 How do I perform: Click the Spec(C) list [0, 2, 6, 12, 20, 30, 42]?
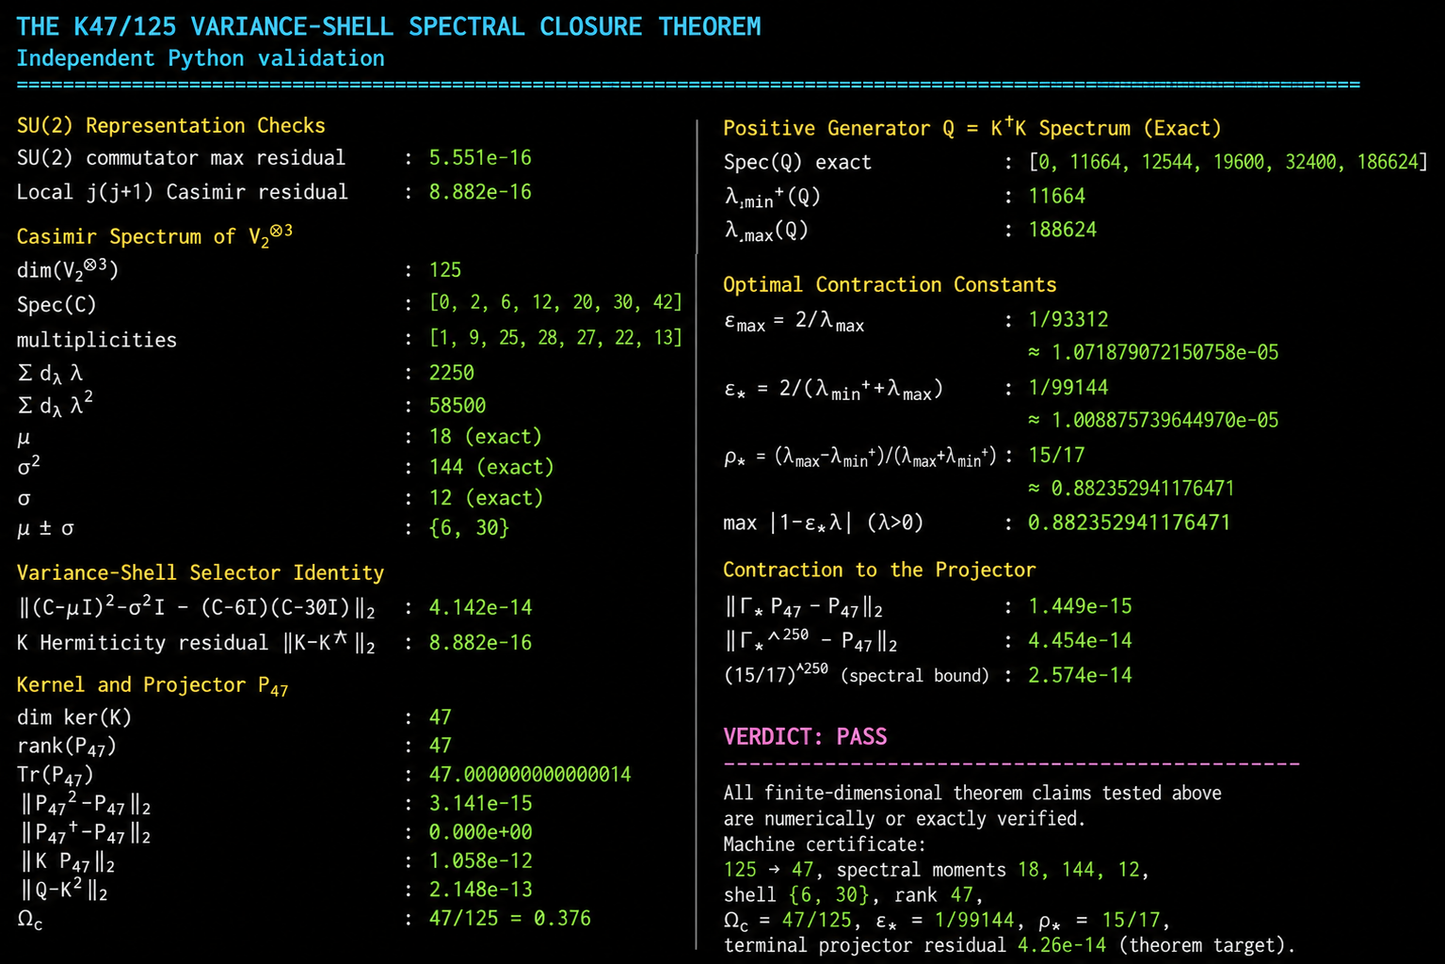(555, 302)
